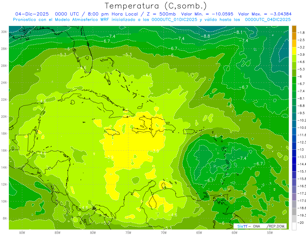Click the title 'Temperatura (C,somb.)'
306x236 pixels.
[156, 6]
